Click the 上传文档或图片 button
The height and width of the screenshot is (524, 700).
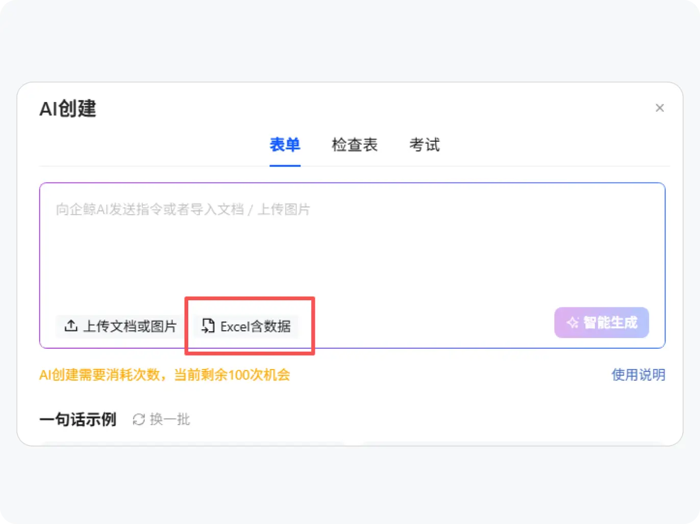[x=120, y=326]
